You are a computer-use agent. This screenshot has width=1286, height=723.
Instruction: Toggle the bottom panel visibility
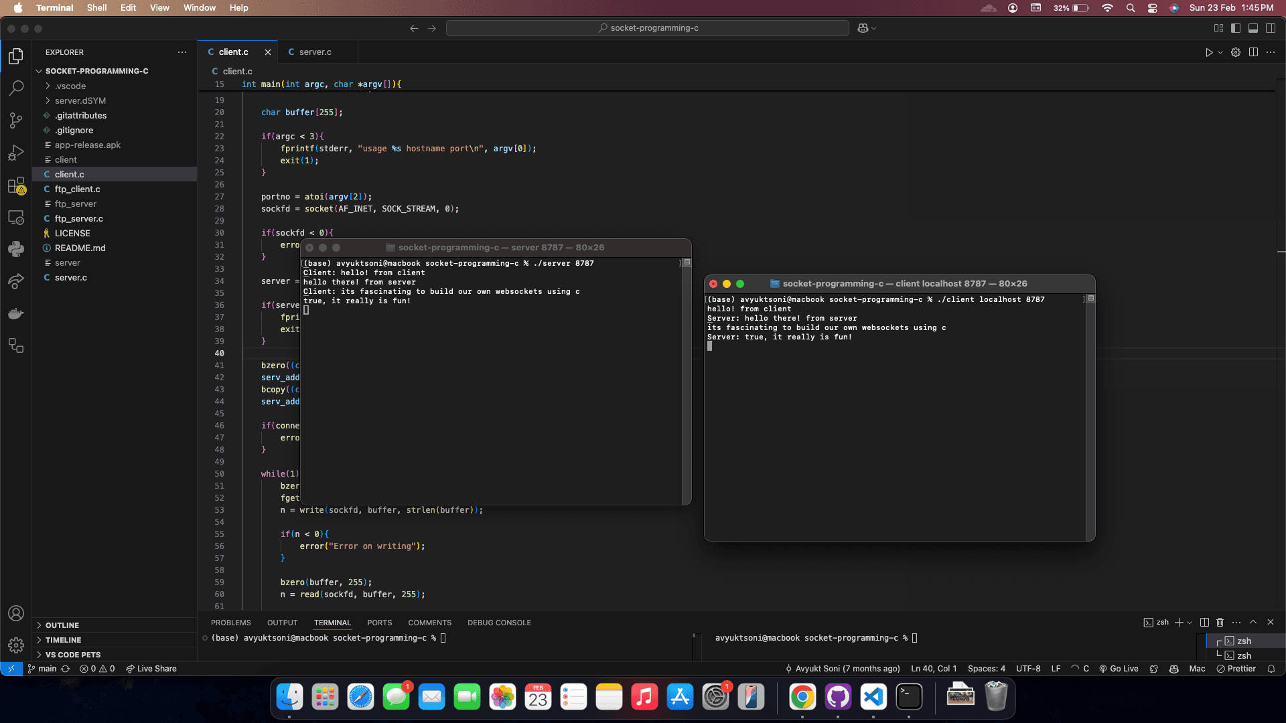(x=1253, y=28)
